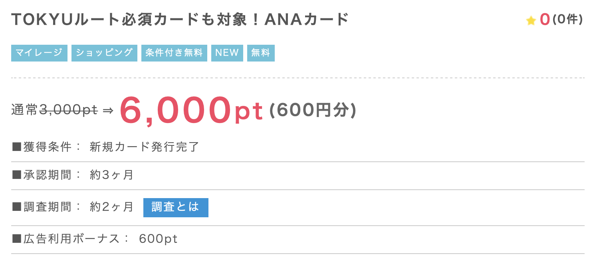Image resolution: width=595 pixels, height=270 pixels.
Task: Open the (0件) review count
Action: (567, 20)
